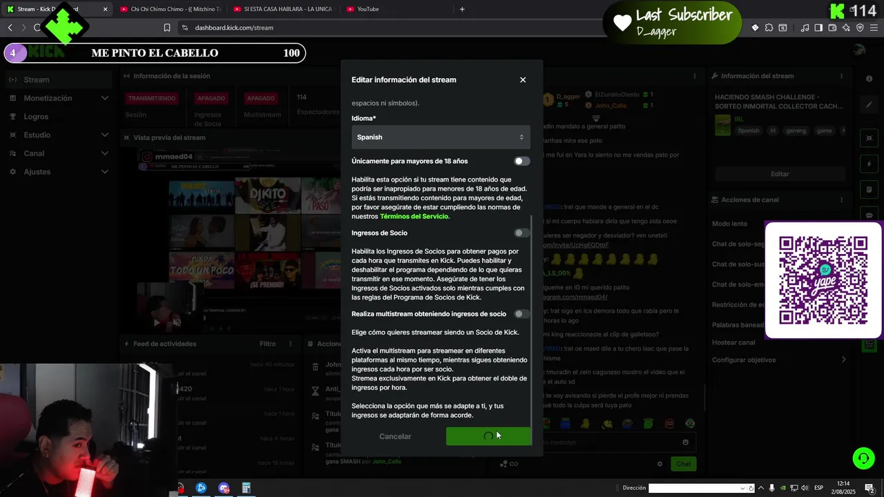This screenshot has height=497, width=884.
Task: Click the notes document icon in right rail
Action: tap(869, 190)
